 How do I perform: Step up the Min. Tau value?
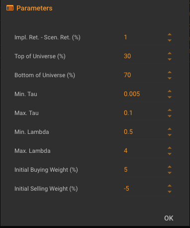click(170, 91)
